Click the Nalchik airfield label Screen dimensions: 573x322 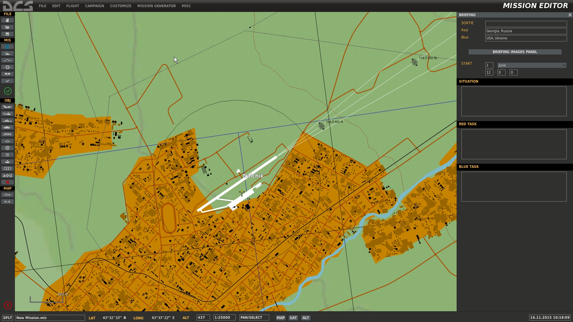pos(253,176)
